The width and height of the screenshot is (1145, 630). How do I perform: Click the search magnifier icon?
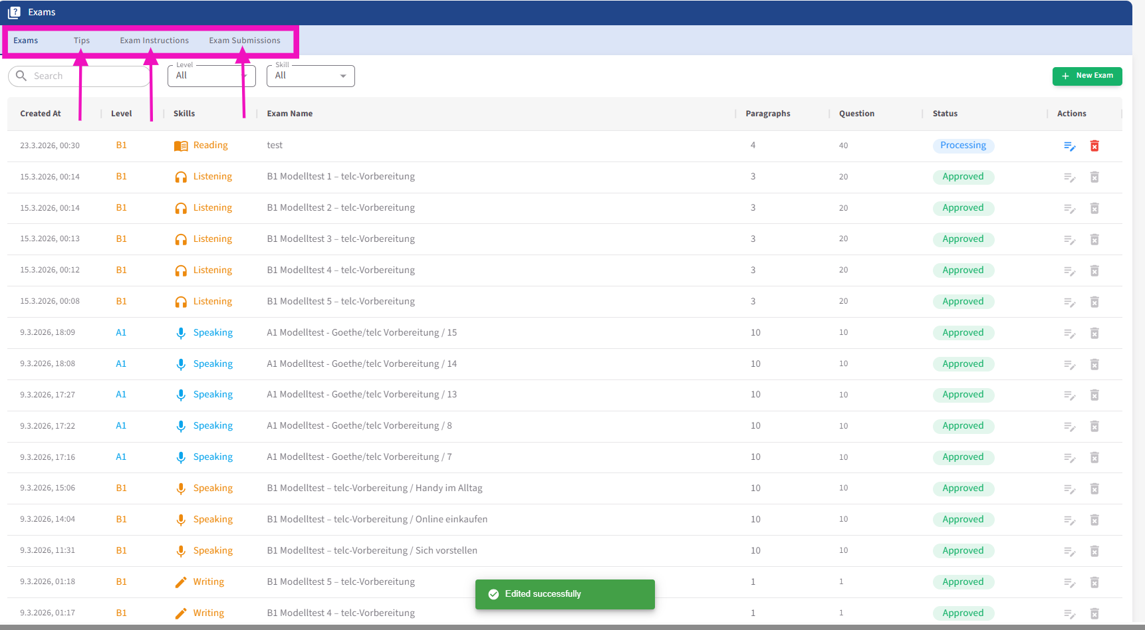click(21, 76)
